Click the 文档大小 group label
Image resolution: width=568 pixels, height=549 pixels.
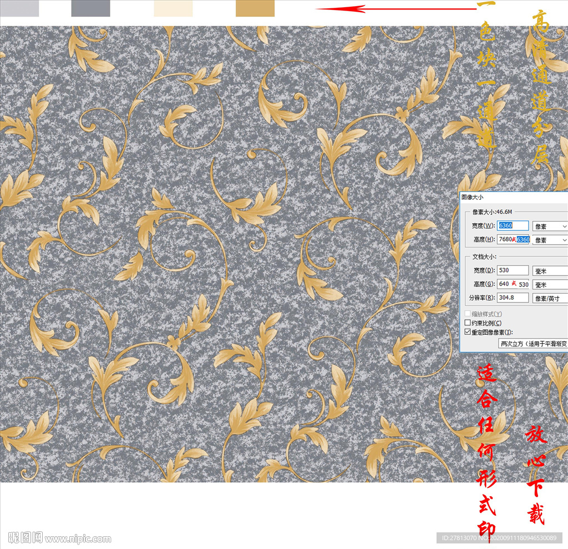(484, 256)
